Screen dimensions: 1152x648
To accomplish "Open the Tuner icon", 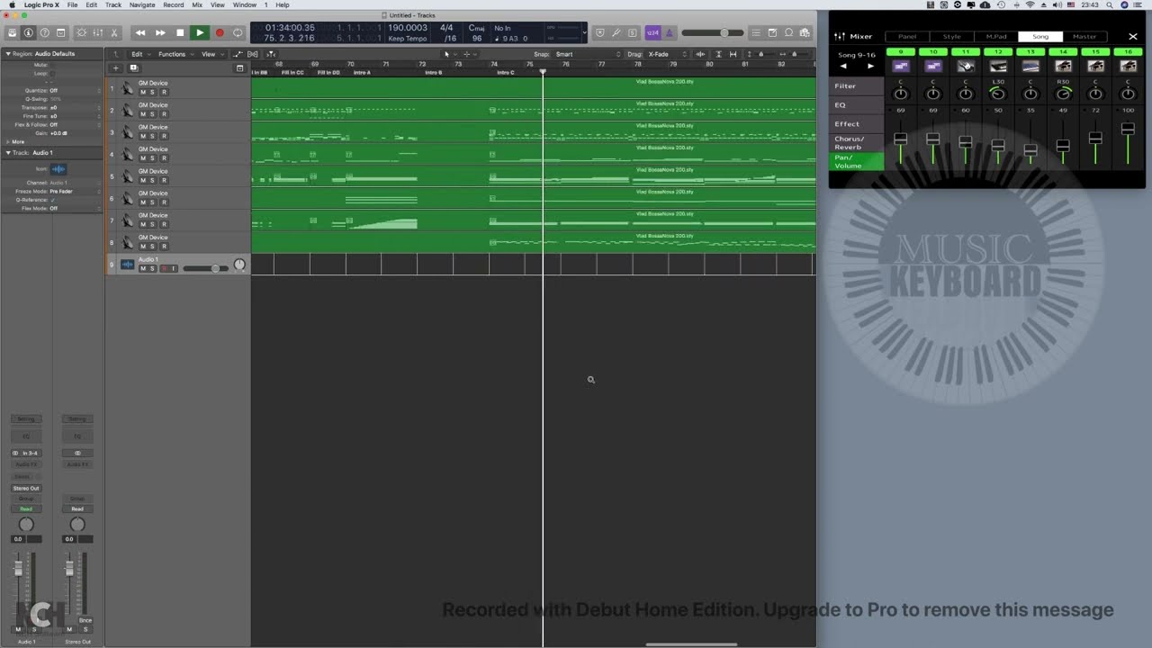I will [x=616, y=33].
